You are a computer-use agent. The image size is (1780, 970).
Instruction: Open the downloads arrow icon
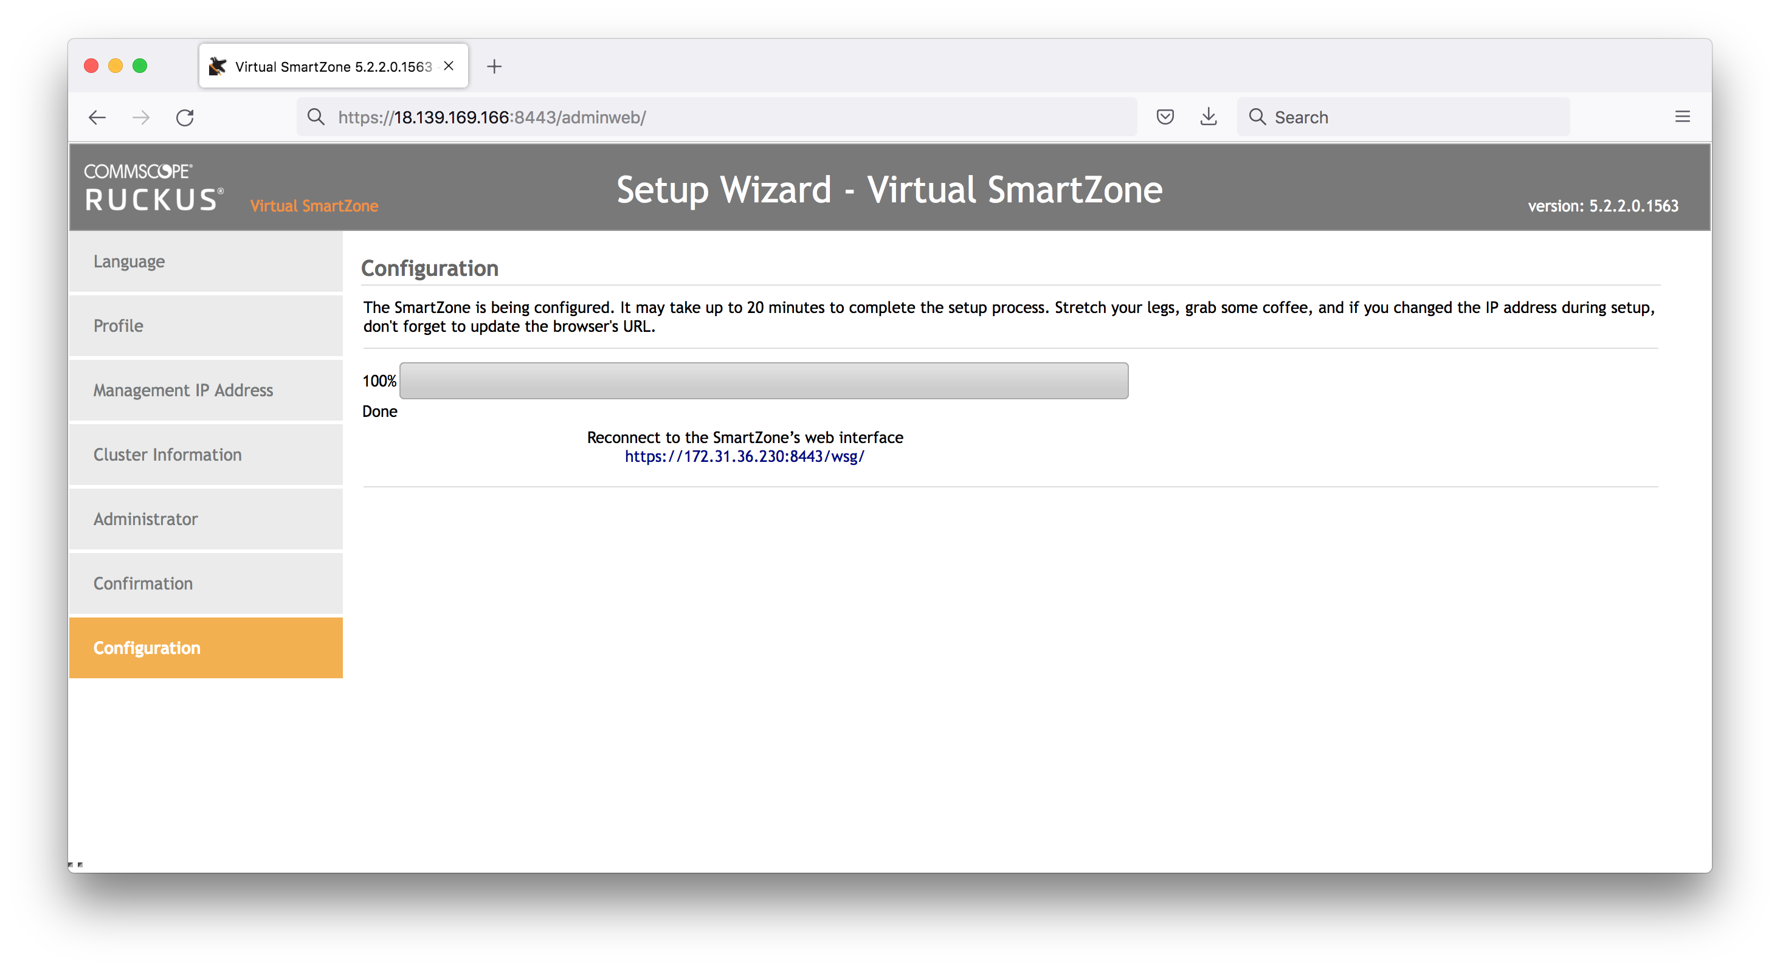[1209, 117]
